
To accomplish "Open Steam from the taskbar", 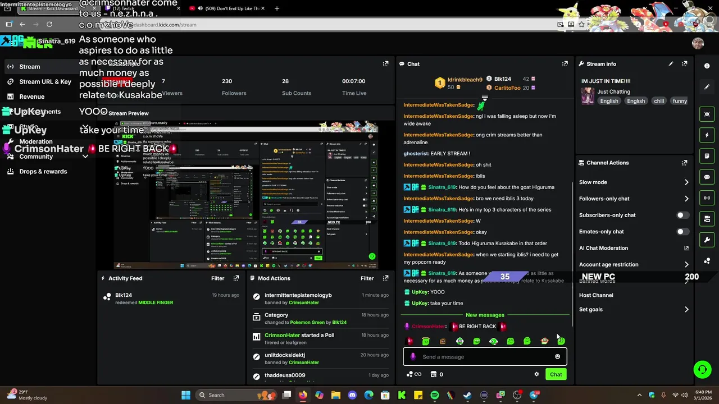I will pos(467,395).
